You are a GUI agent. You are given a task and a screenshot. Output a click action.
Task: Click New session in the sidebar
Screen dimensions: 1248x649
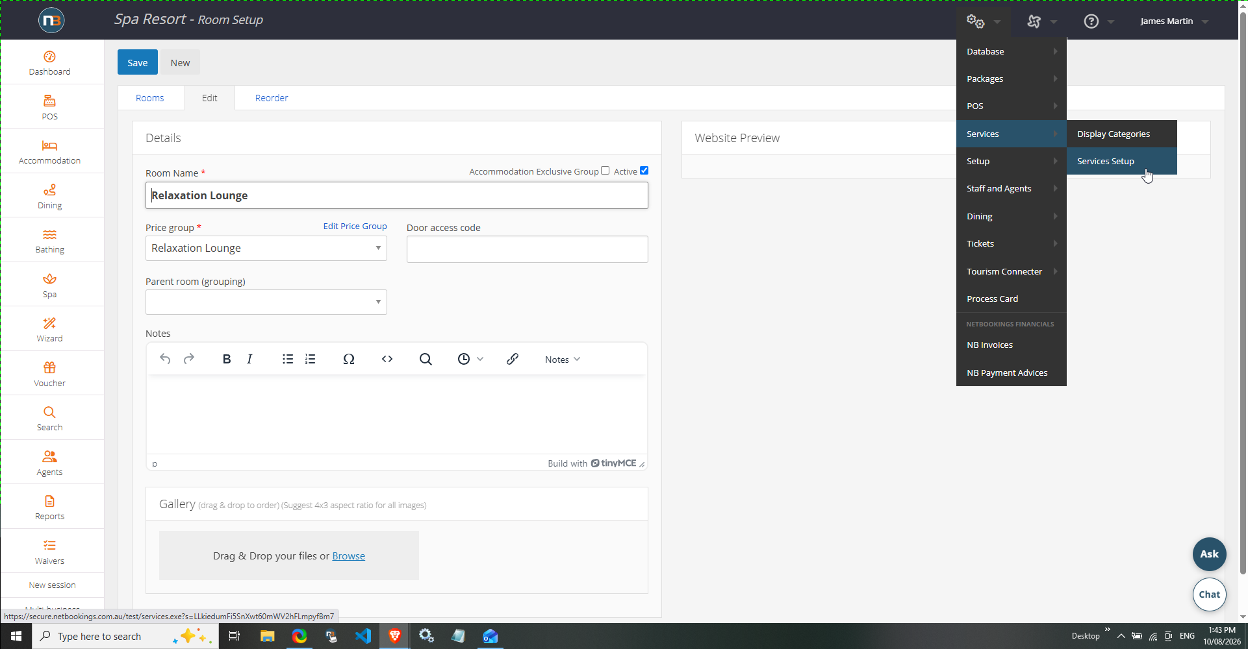point(53,585)
